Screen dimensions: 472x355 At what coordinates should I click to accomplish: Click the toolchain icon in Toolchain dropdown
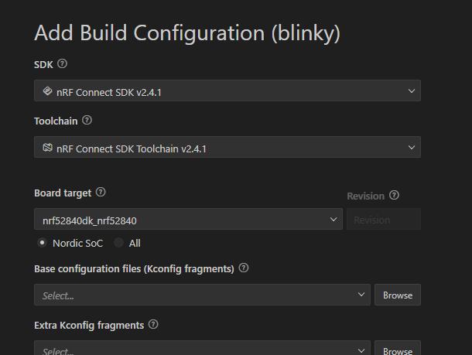[x=47, y=148]
